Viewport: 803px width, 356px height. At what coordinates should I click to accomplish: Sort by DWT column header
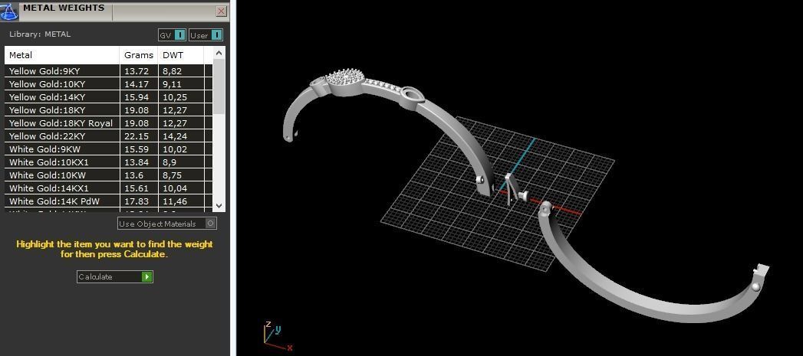pos(181,55)
